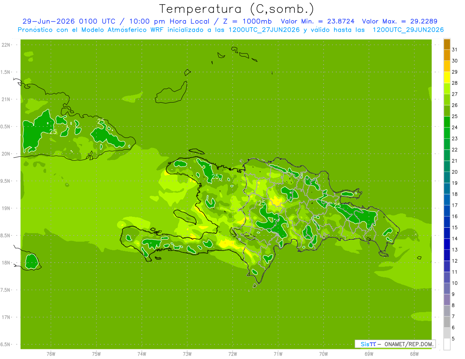Click the "70W" longitude axis label

click(x=324, y=354)
